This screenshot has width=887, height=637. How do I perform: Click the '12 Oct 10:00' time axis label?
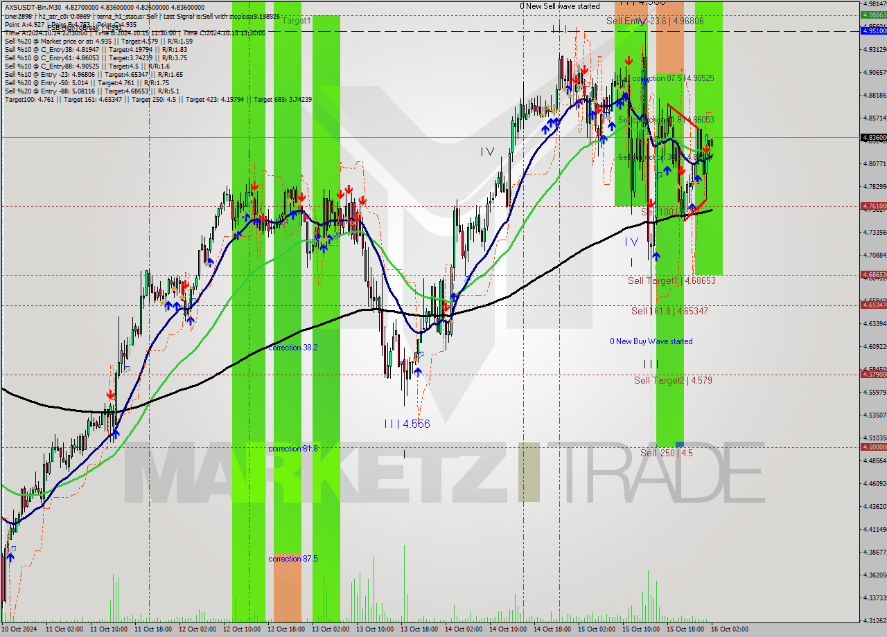[241, 629]
